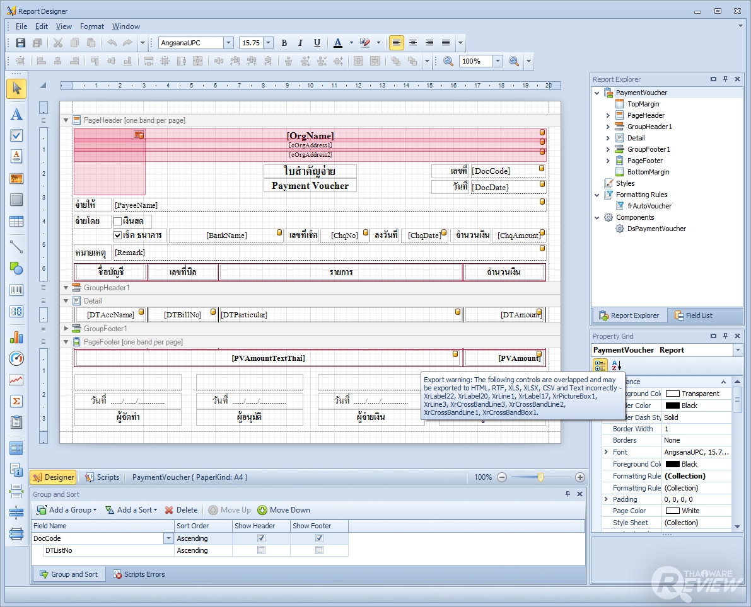Click center text alignment button
Viewport: 751px width, 607px height.
tap(413, 43)
